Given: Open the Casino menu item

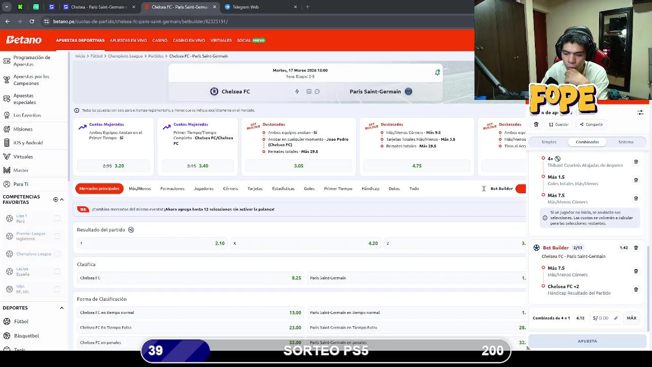Looking at the screenshot, I should pos(159,40).
